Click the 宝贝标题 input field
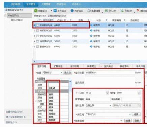 [x=110, y=73]
